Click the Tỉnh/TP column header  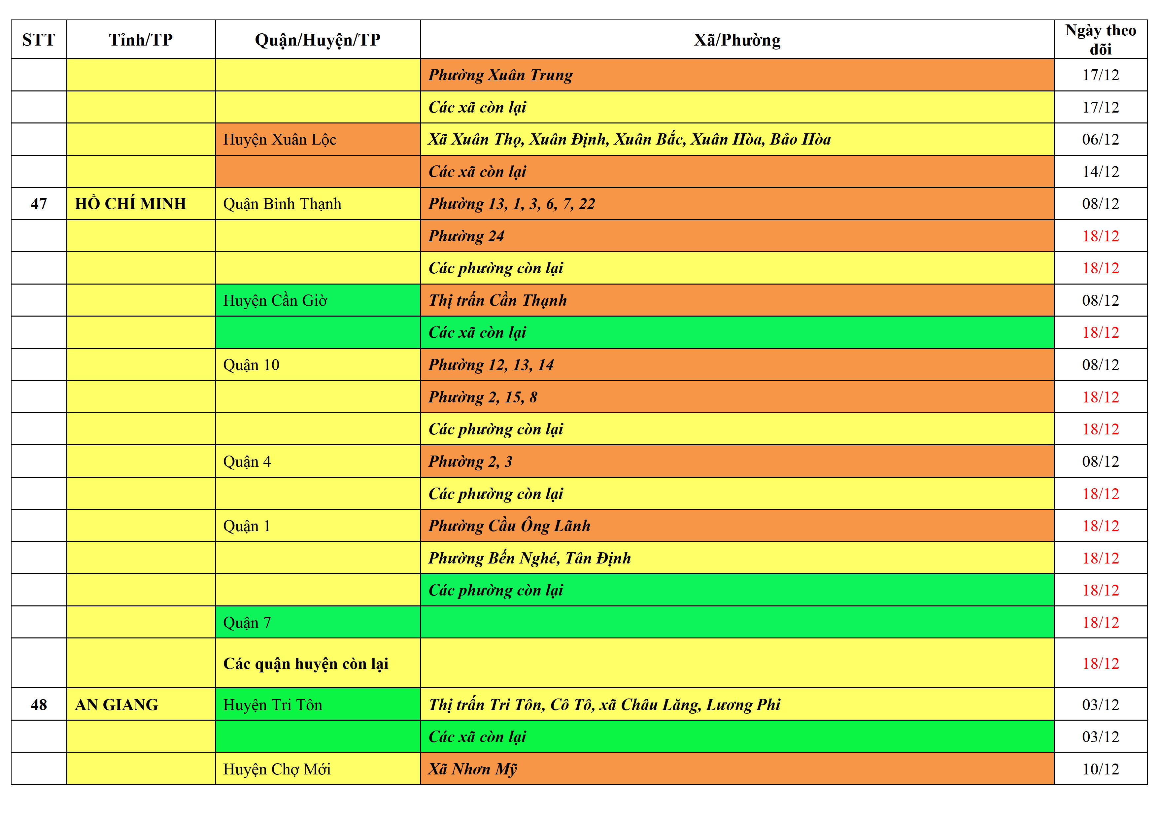click(141, 39)
